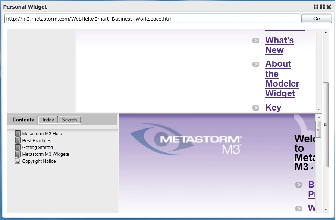Image resolution: width=336 pixels, height=220 pixels.
Task: Click the Metastorm M3 logo image
Action: [x=186, y=139]
